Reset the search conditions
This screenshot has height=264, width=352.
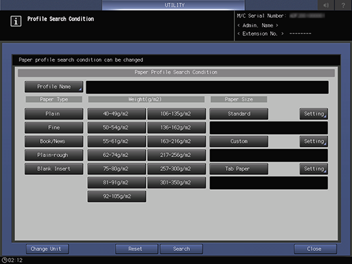(x=137, y=249)
